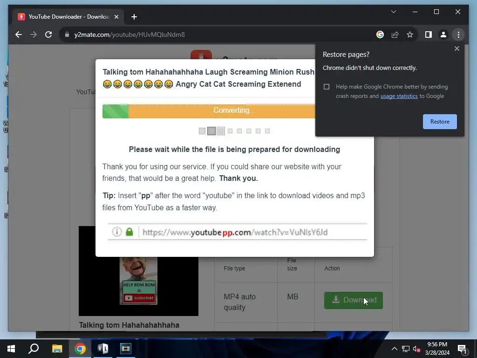Open File Explorer from taskbar
Screen dimensions: 477x358
tap(57, 349)
